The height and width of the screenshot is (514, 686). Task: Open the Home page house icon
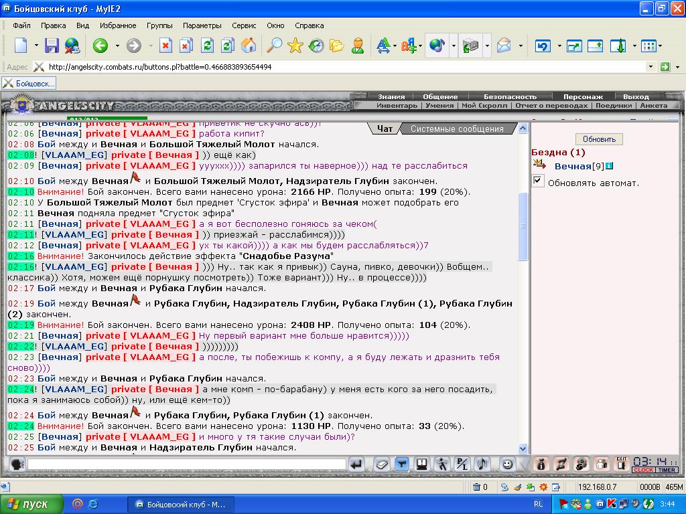249,45
